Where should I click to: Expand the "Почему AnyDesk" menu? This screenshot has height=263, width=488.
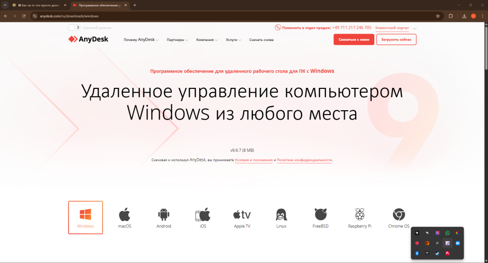(141, 40)
